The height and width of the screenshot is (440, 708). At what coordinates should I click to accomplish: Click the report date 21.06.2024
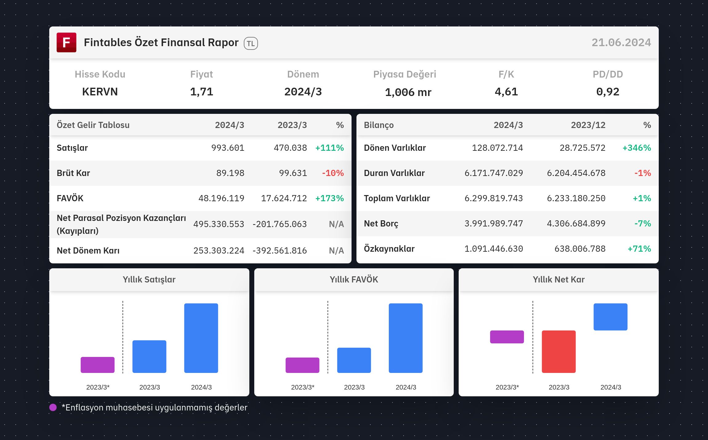click(621, 42)
